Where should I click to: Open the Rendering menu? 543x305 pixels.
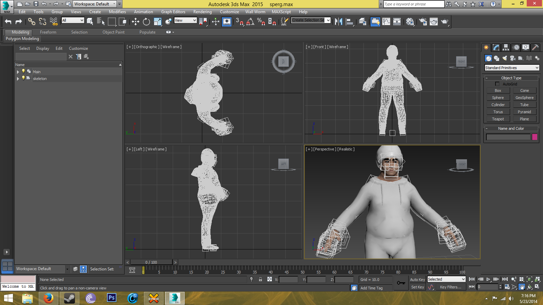tap(203, 12)
